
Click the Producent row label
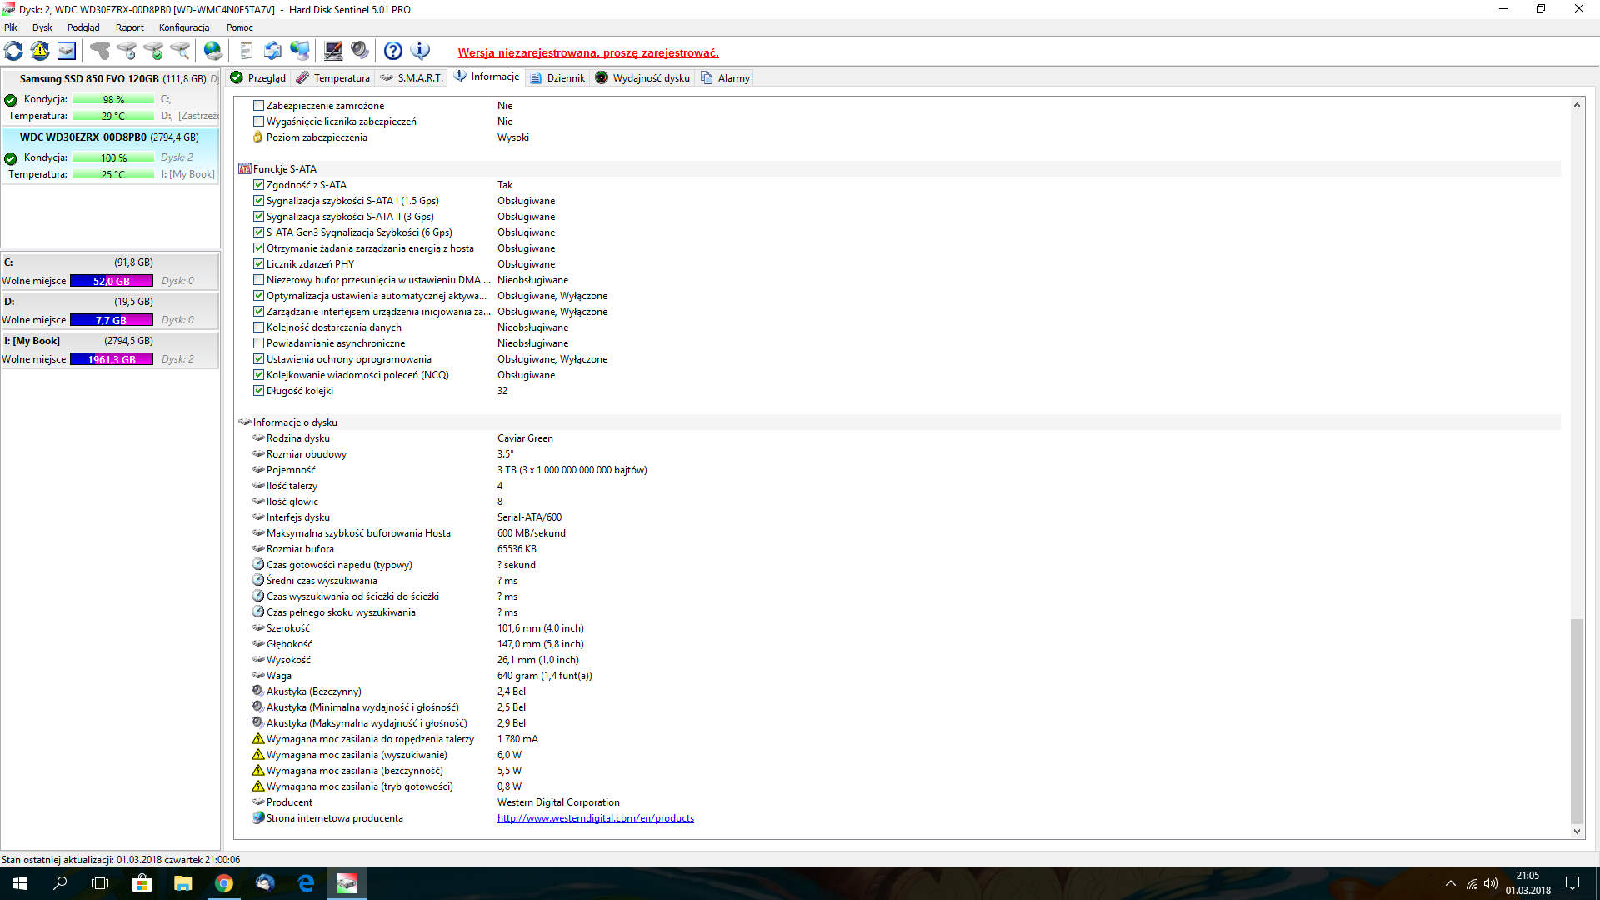click(289, 802)
